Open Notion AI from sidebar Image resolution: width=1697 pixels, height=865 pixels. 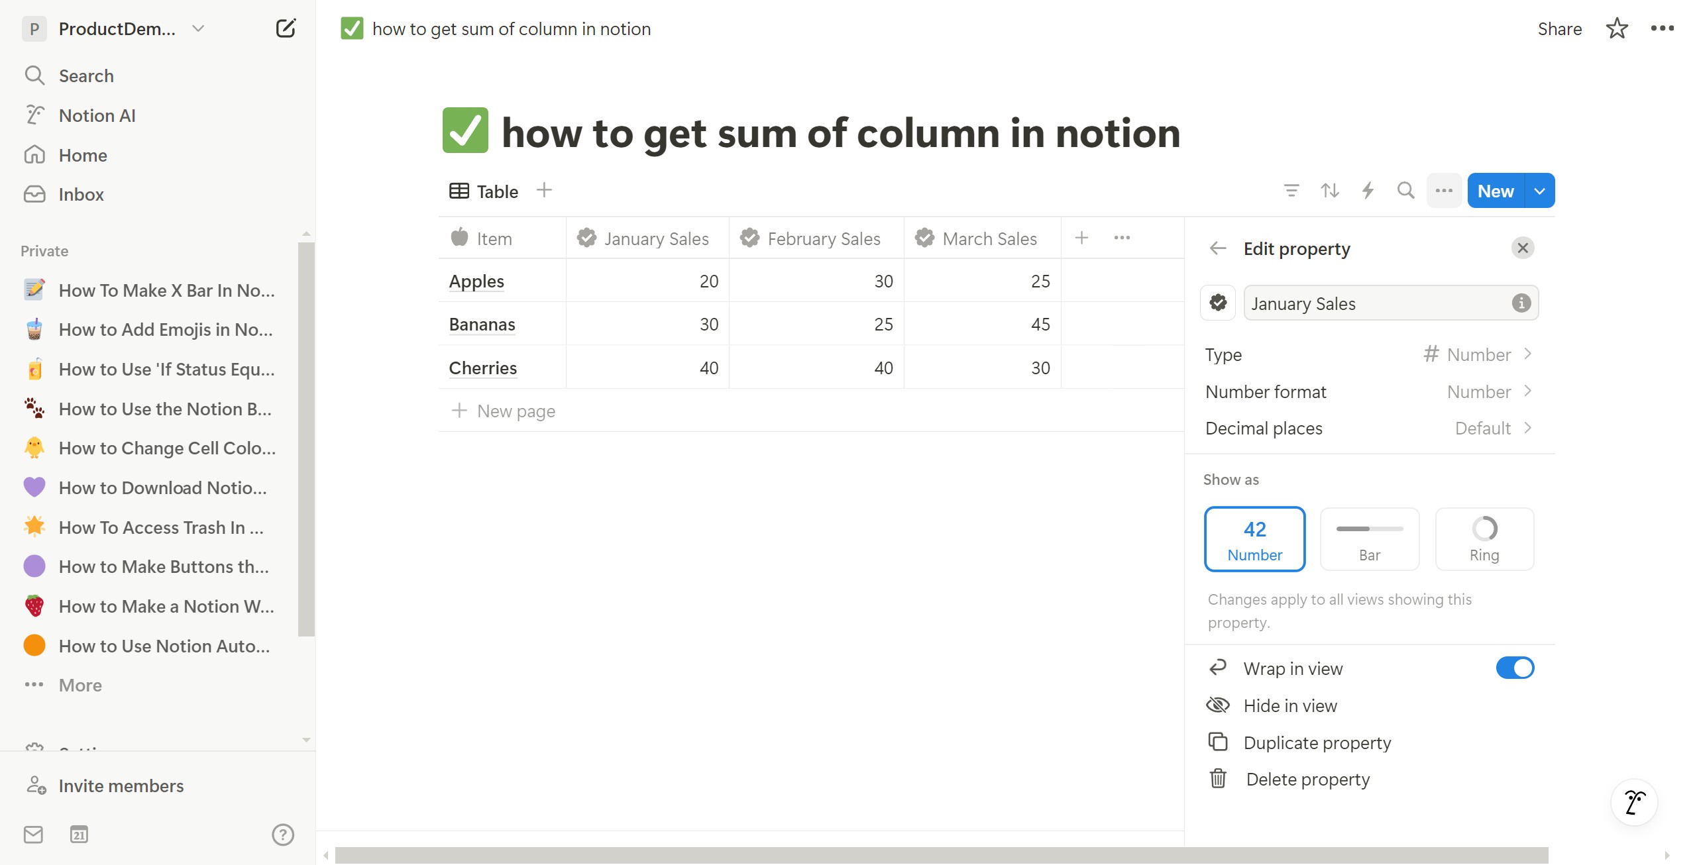point(97,115)
